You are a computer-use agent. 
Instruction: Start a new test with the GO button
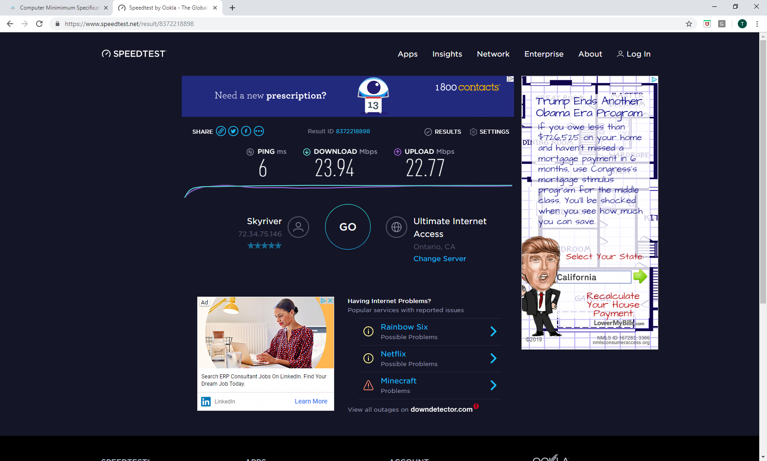point(348,227)
